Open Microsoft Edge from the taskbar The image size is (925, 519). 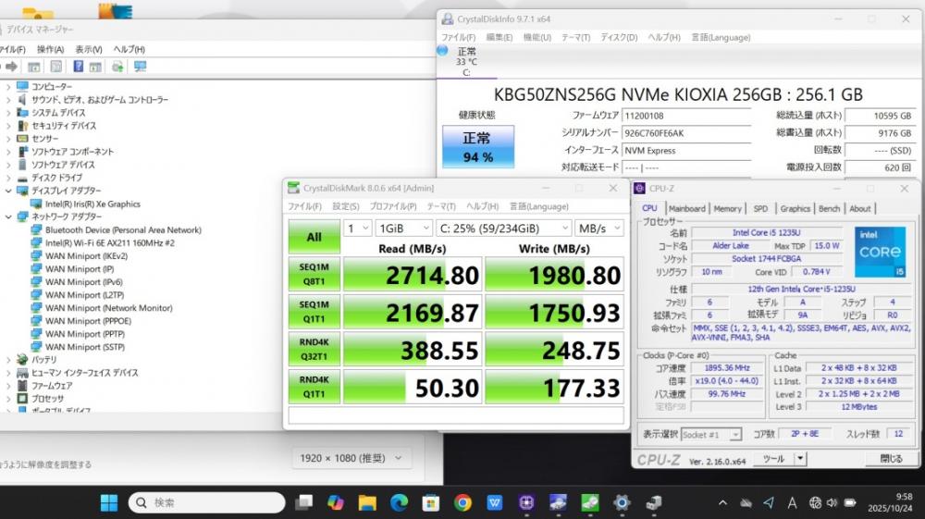pos(400,502)
